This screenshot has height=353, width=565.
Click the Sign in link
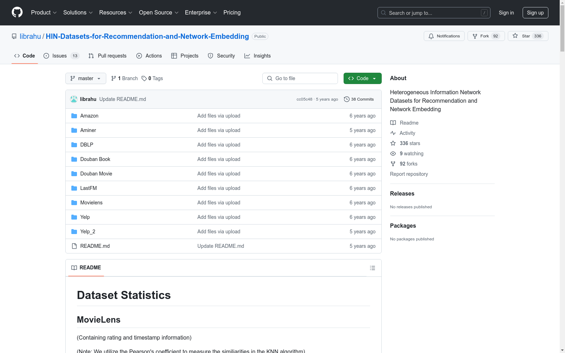[506, 13]
